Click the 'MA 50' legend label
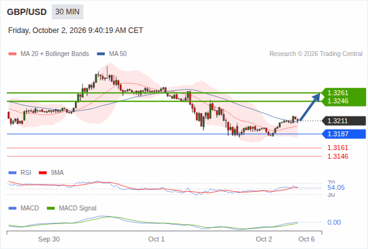Viewport: 368px width, 249px height. [x=118, y=54]
